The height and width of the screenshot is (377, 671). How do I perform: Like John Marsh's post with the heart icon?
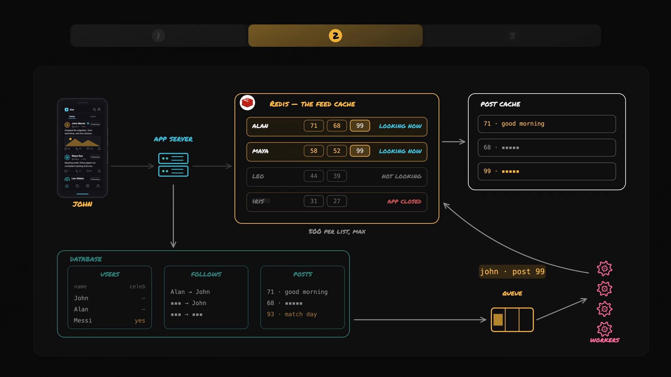tap(88, 149)
